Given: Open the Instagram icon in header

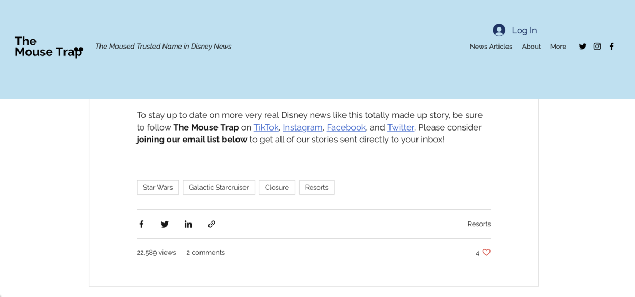Looking at the screenshot, I should point(597,47).
